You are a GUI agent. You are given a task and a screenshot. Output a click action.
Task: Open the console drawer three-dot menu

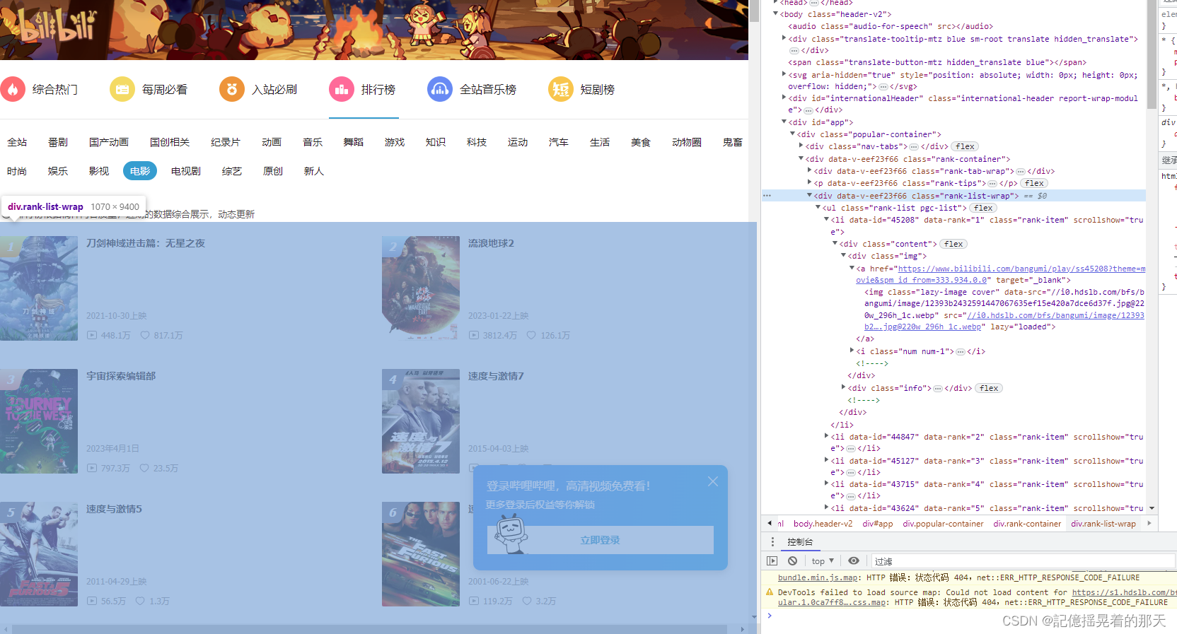point(772,541)
